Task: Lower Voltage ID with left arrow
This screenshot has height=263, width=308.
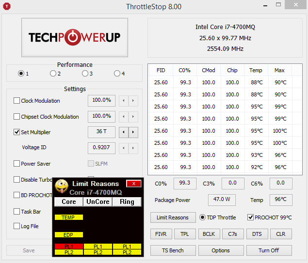Action: (x=124, y=148)
